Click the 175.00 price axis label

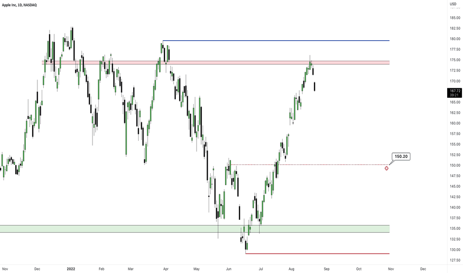coord(455,60)
